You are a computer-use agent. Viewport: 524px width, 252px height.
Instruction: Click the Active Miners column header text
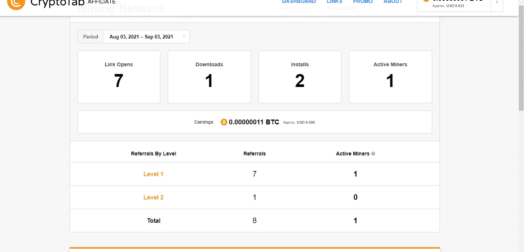353,154
